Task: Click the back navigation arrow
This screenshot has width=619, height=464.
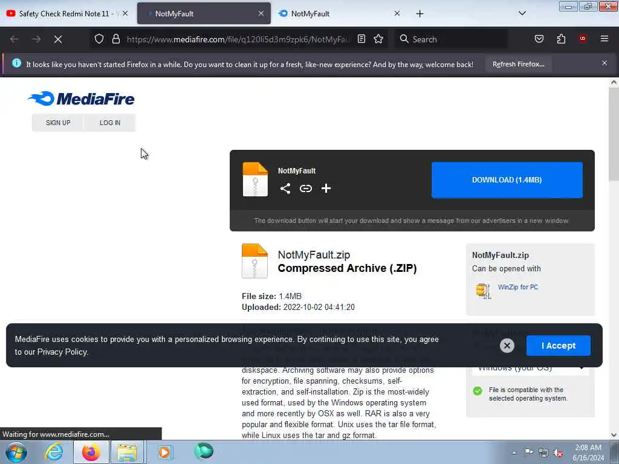Action: tap(15, 39)
